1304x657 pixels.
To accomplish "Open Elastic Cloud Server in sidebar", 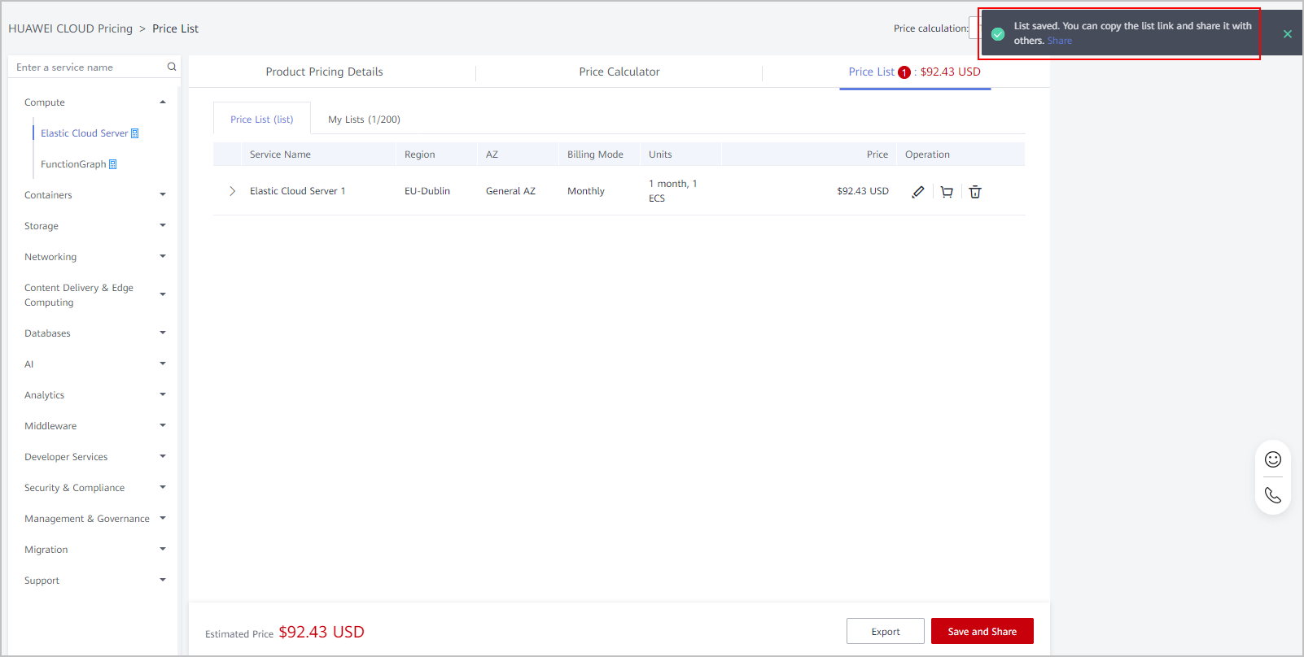I will (85, 133).
